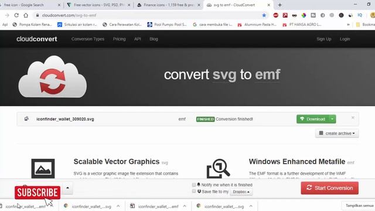Open the AdBlock extension icon

(x=276, y=15)
